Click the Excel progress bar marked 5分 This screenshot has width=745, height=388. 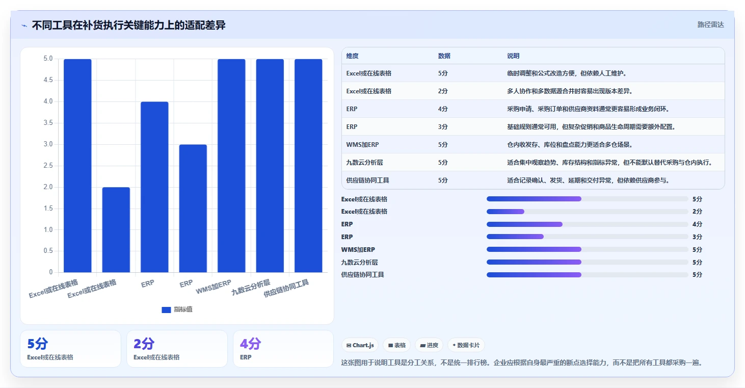pos(588,199)
